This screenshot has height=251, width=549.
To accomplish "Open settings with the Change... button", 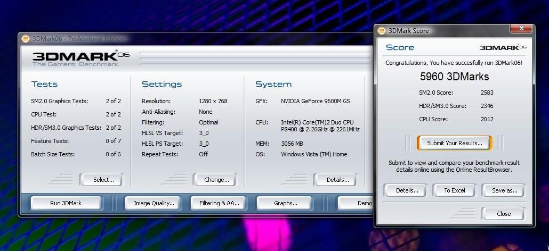I will click(215, 180).
